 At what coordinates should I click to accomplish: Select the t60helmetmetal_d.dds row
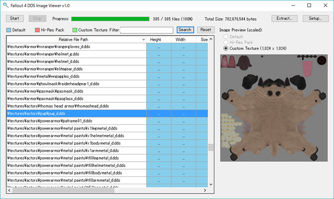(107, 166)
